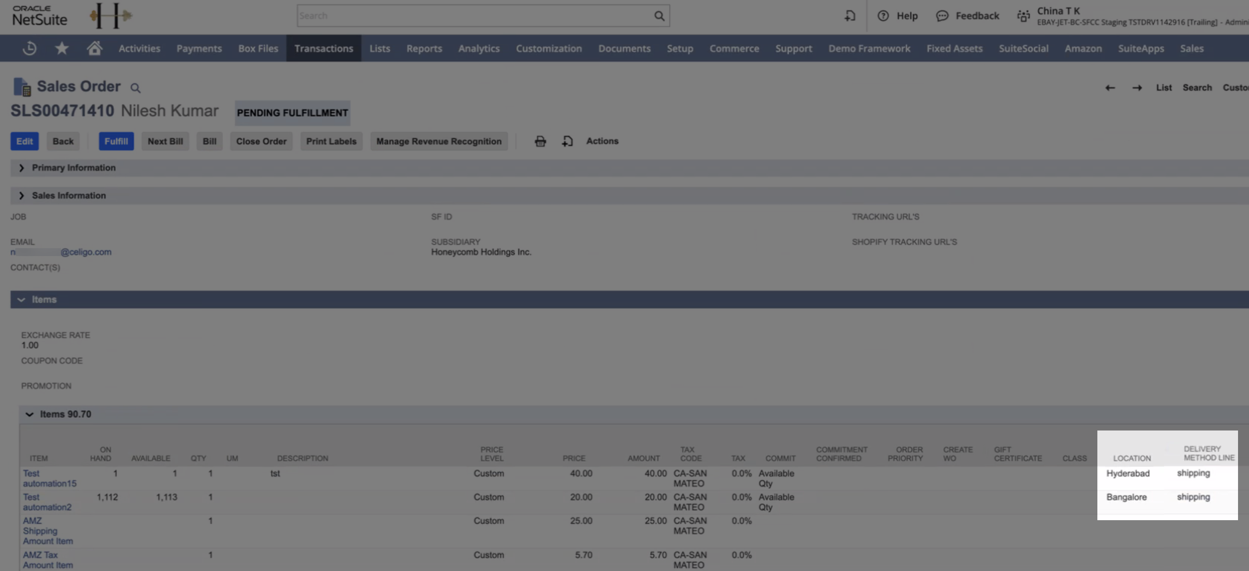This screenshot has height=571, width=1249.
Task: Open the Transactions menu
Action: [x=324, y=48]
